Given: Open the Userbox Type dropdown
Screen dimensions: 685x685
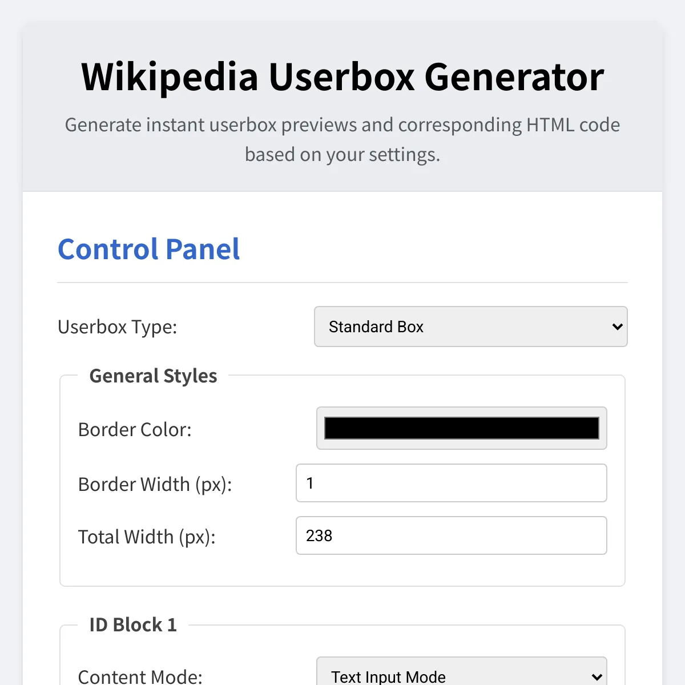Looking at the screenshot, I should (470, 327).
